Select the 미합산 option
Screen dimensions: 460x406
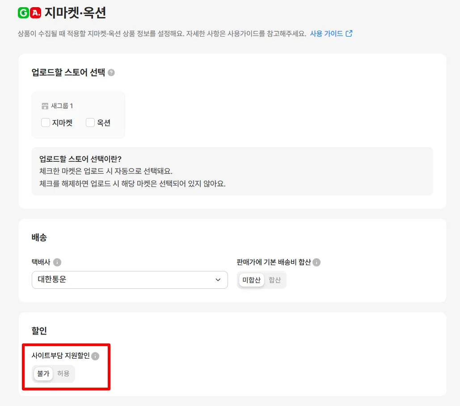(x=251, y=280)
